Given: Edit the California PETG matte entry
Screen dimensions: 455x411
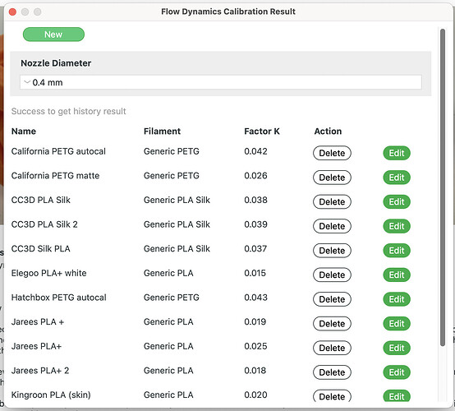Looking at the screenshot, I should click(397, 178).
